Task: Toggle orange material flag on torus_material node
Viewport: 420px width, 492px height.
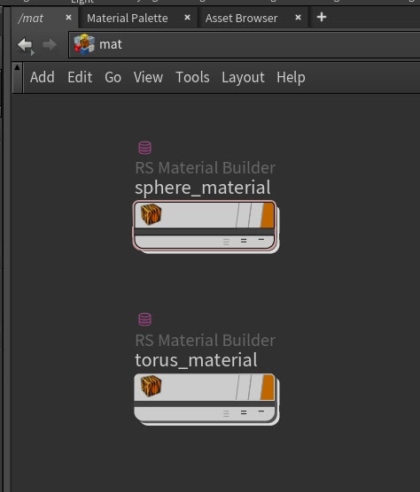Action: [268, 387]
